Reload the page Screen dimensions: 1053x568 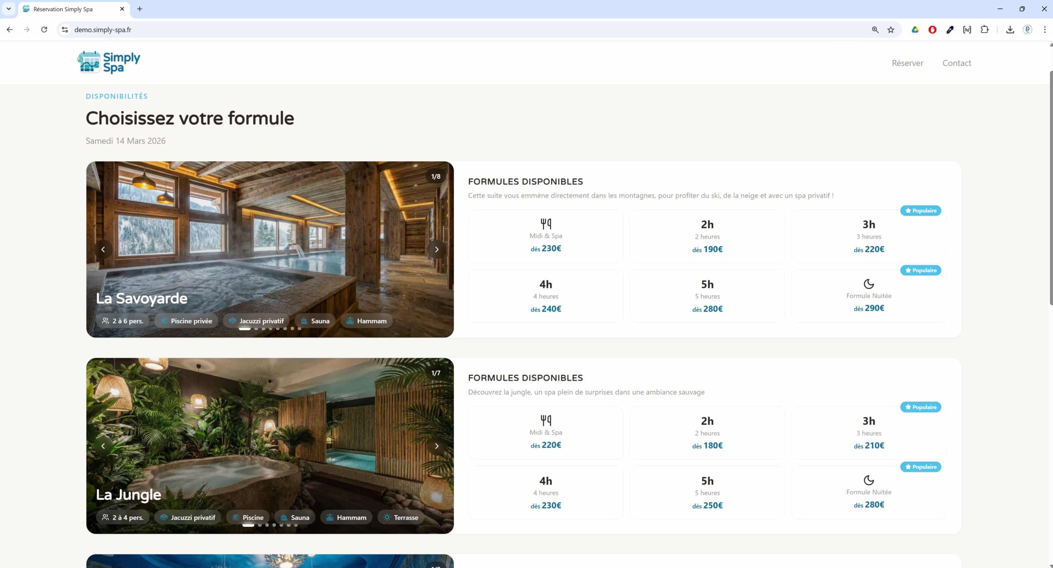44,29
